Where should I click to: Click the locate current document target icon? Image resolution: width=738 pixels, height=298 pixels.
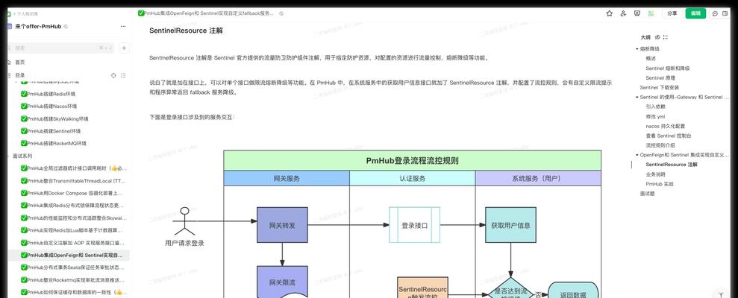[113, 75]
